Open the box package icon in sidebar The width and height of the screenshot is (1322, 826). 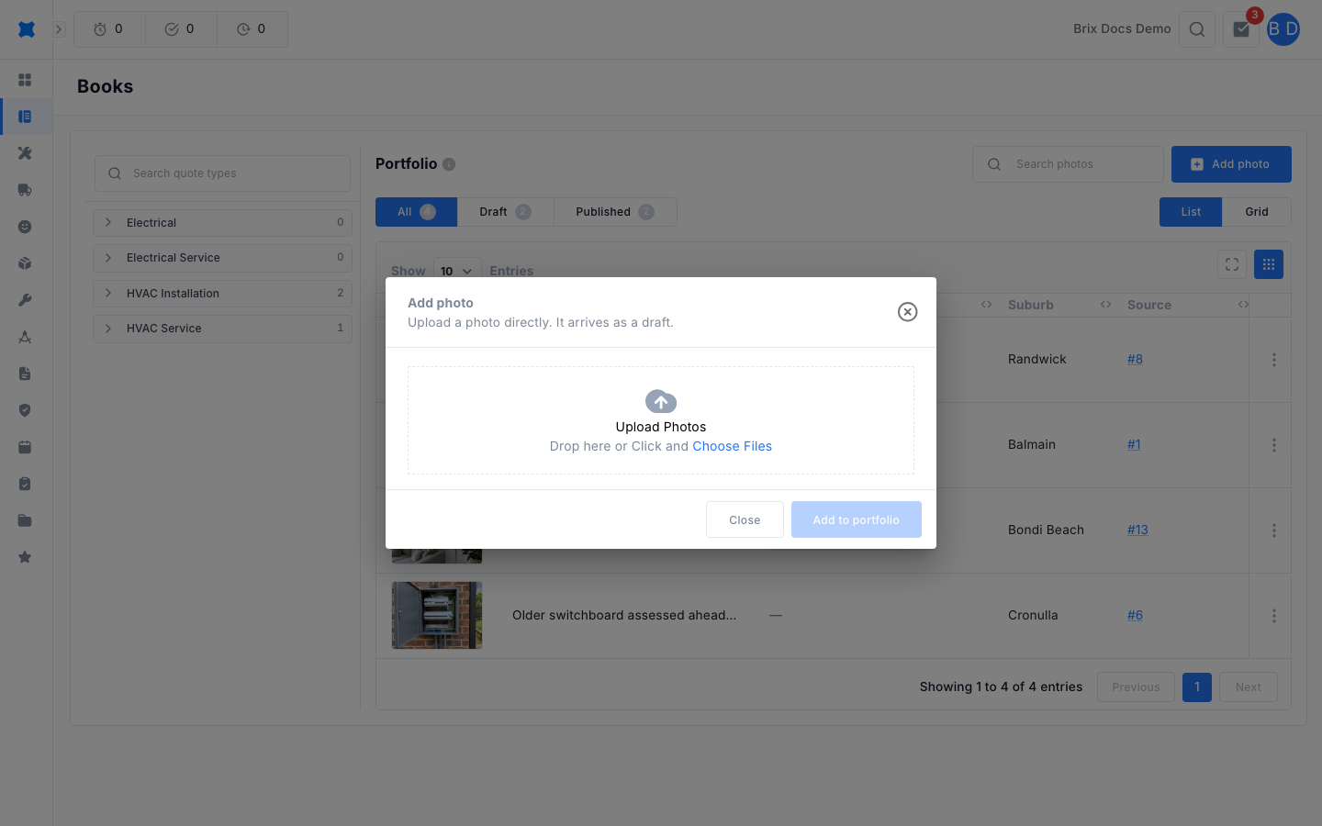pos(25,263)
